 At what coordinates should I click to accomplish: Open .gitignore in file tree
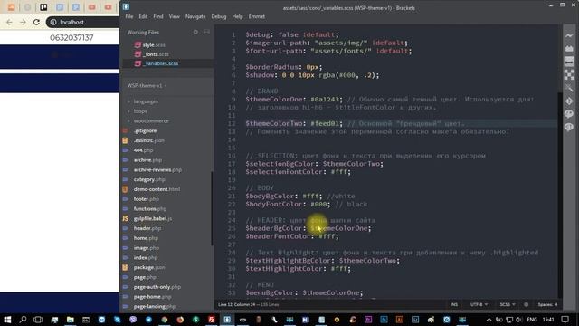[145, 130]
